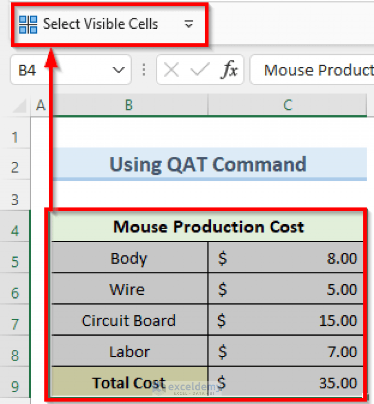Select column C header

click(x=287, y=105)
